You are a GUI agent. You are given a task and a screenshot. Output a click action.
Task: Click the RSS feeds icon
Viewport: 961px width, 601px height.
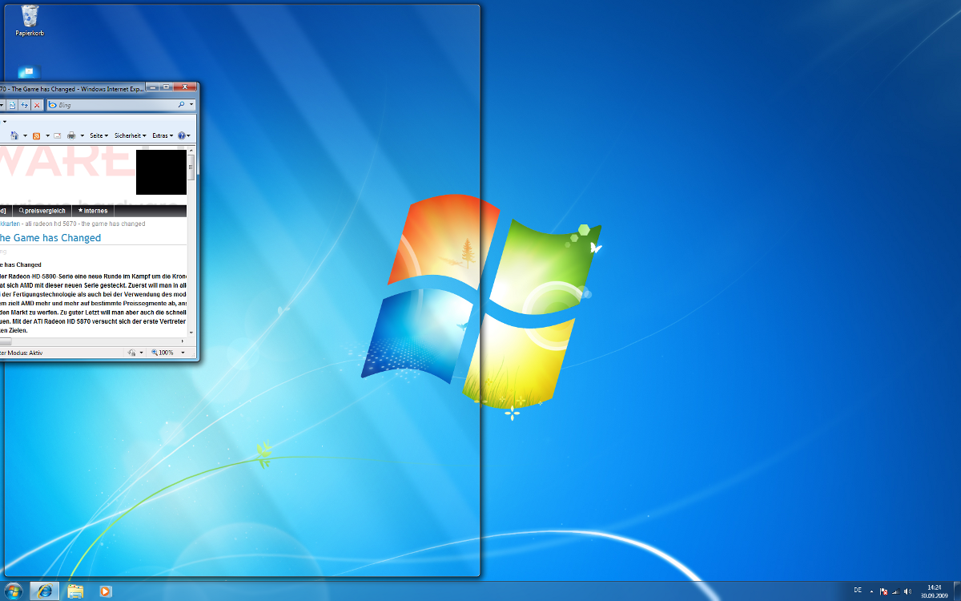pyautogui.click(x=36, y=135)
